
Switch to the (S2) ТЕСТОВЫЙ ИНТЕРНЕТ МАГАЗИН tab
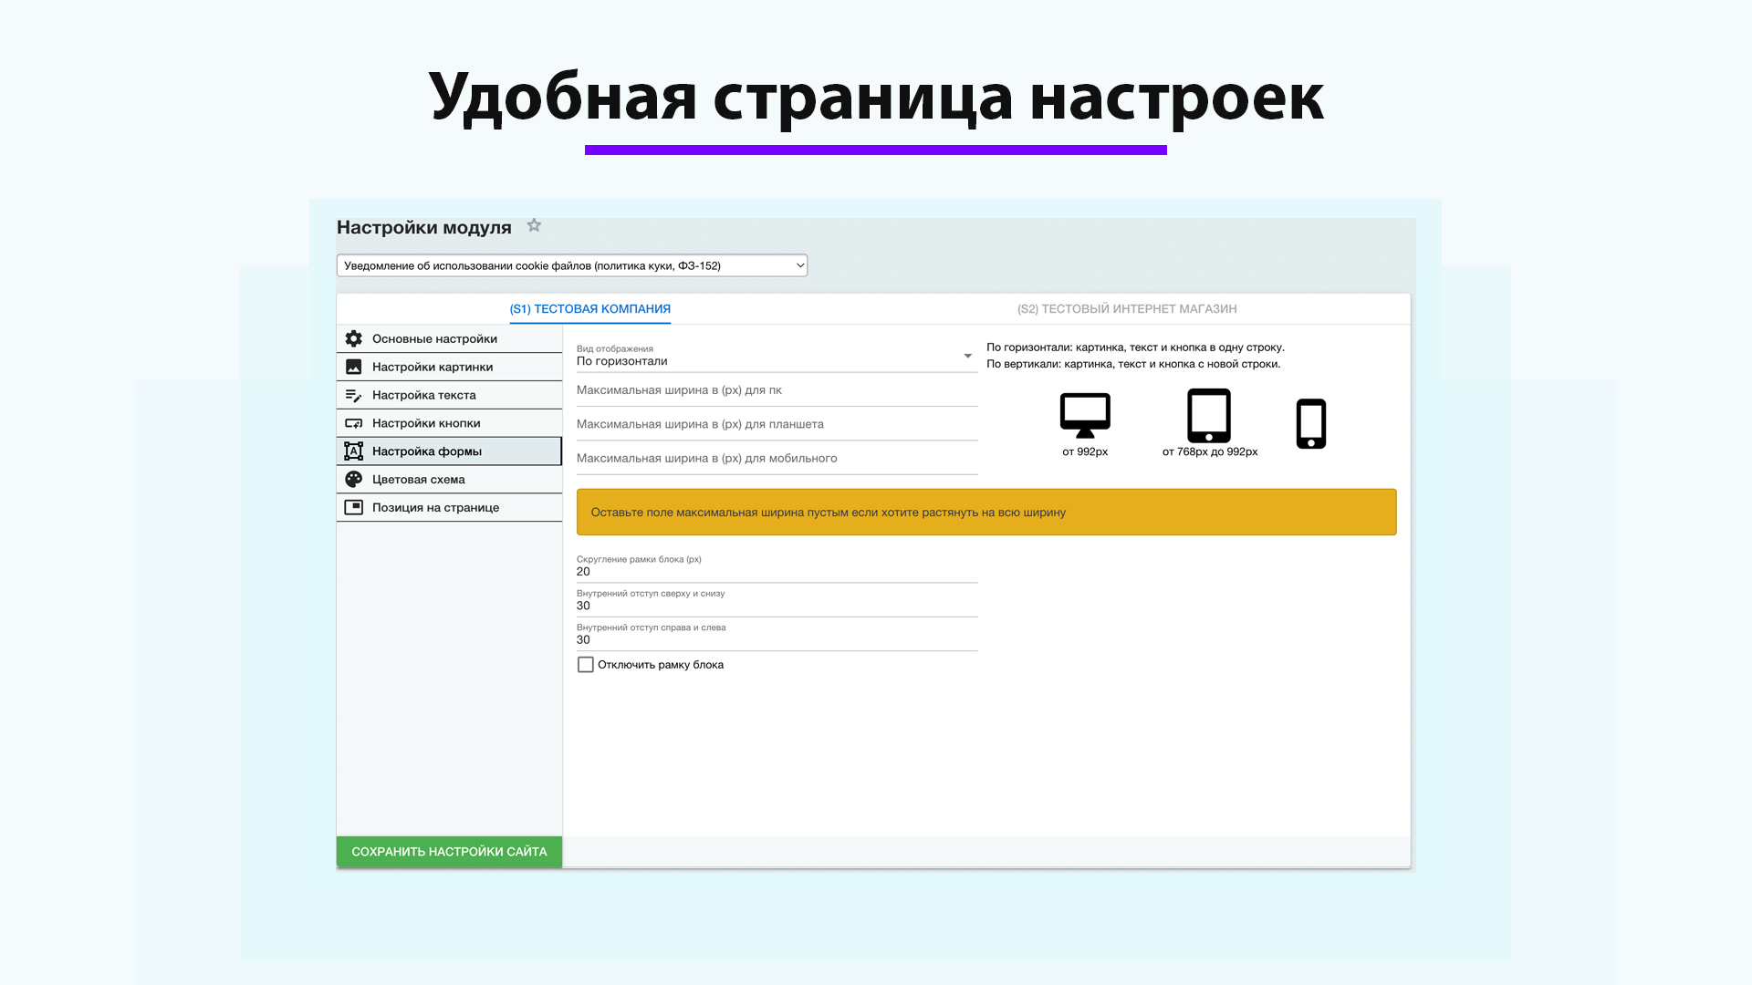[1127, 308]
